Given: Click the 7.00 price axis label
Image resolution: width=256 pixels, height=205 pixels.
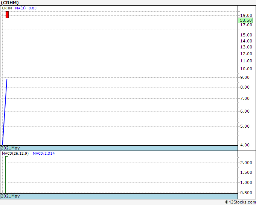Looking at the screenshot, I should [245, 98].
